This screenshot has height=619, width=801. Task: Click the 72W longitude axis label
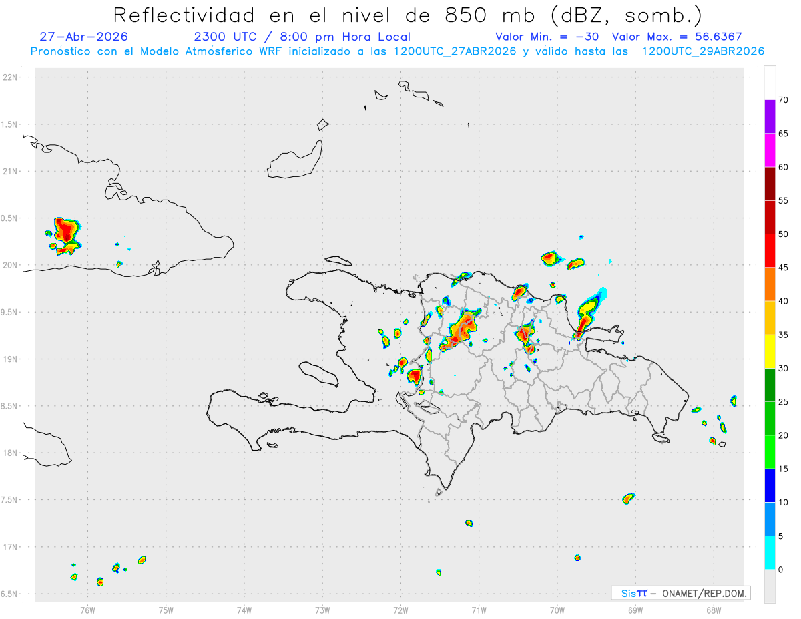tap(400, 610)
